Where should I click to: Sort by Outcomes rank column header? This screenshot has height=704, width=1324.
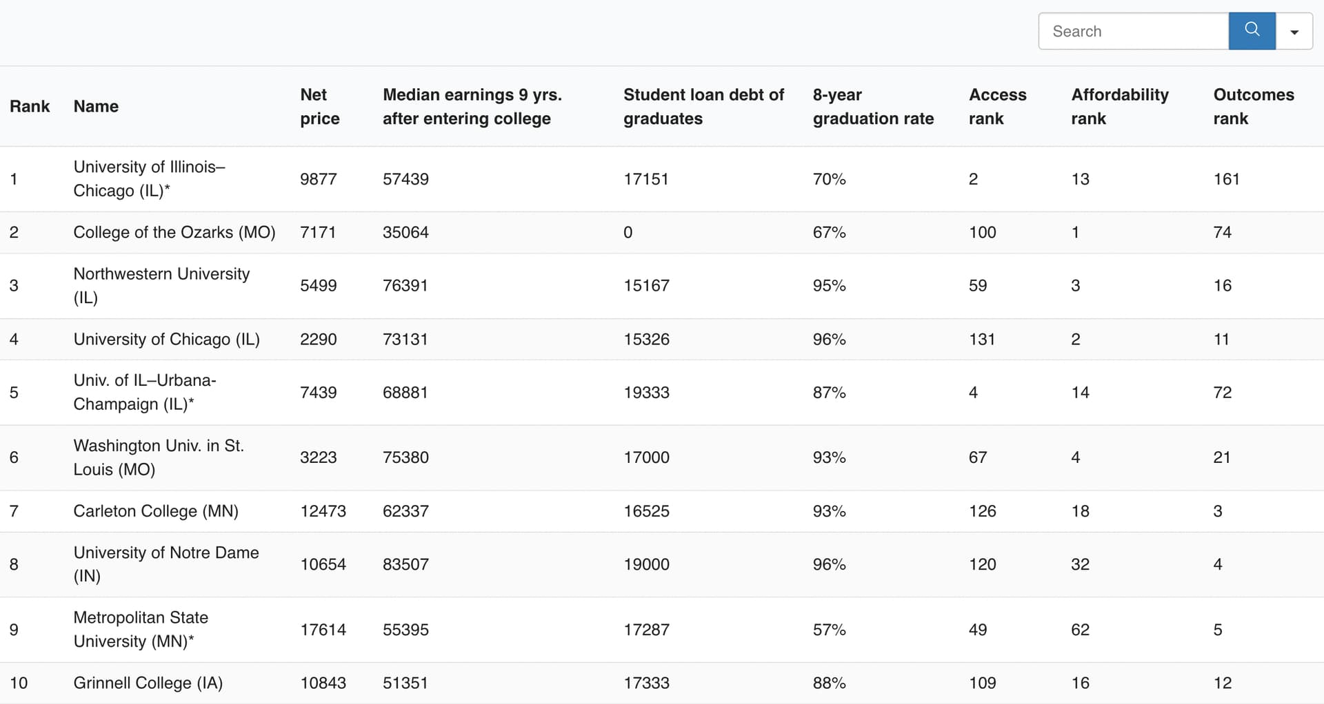pos(1253,106)
